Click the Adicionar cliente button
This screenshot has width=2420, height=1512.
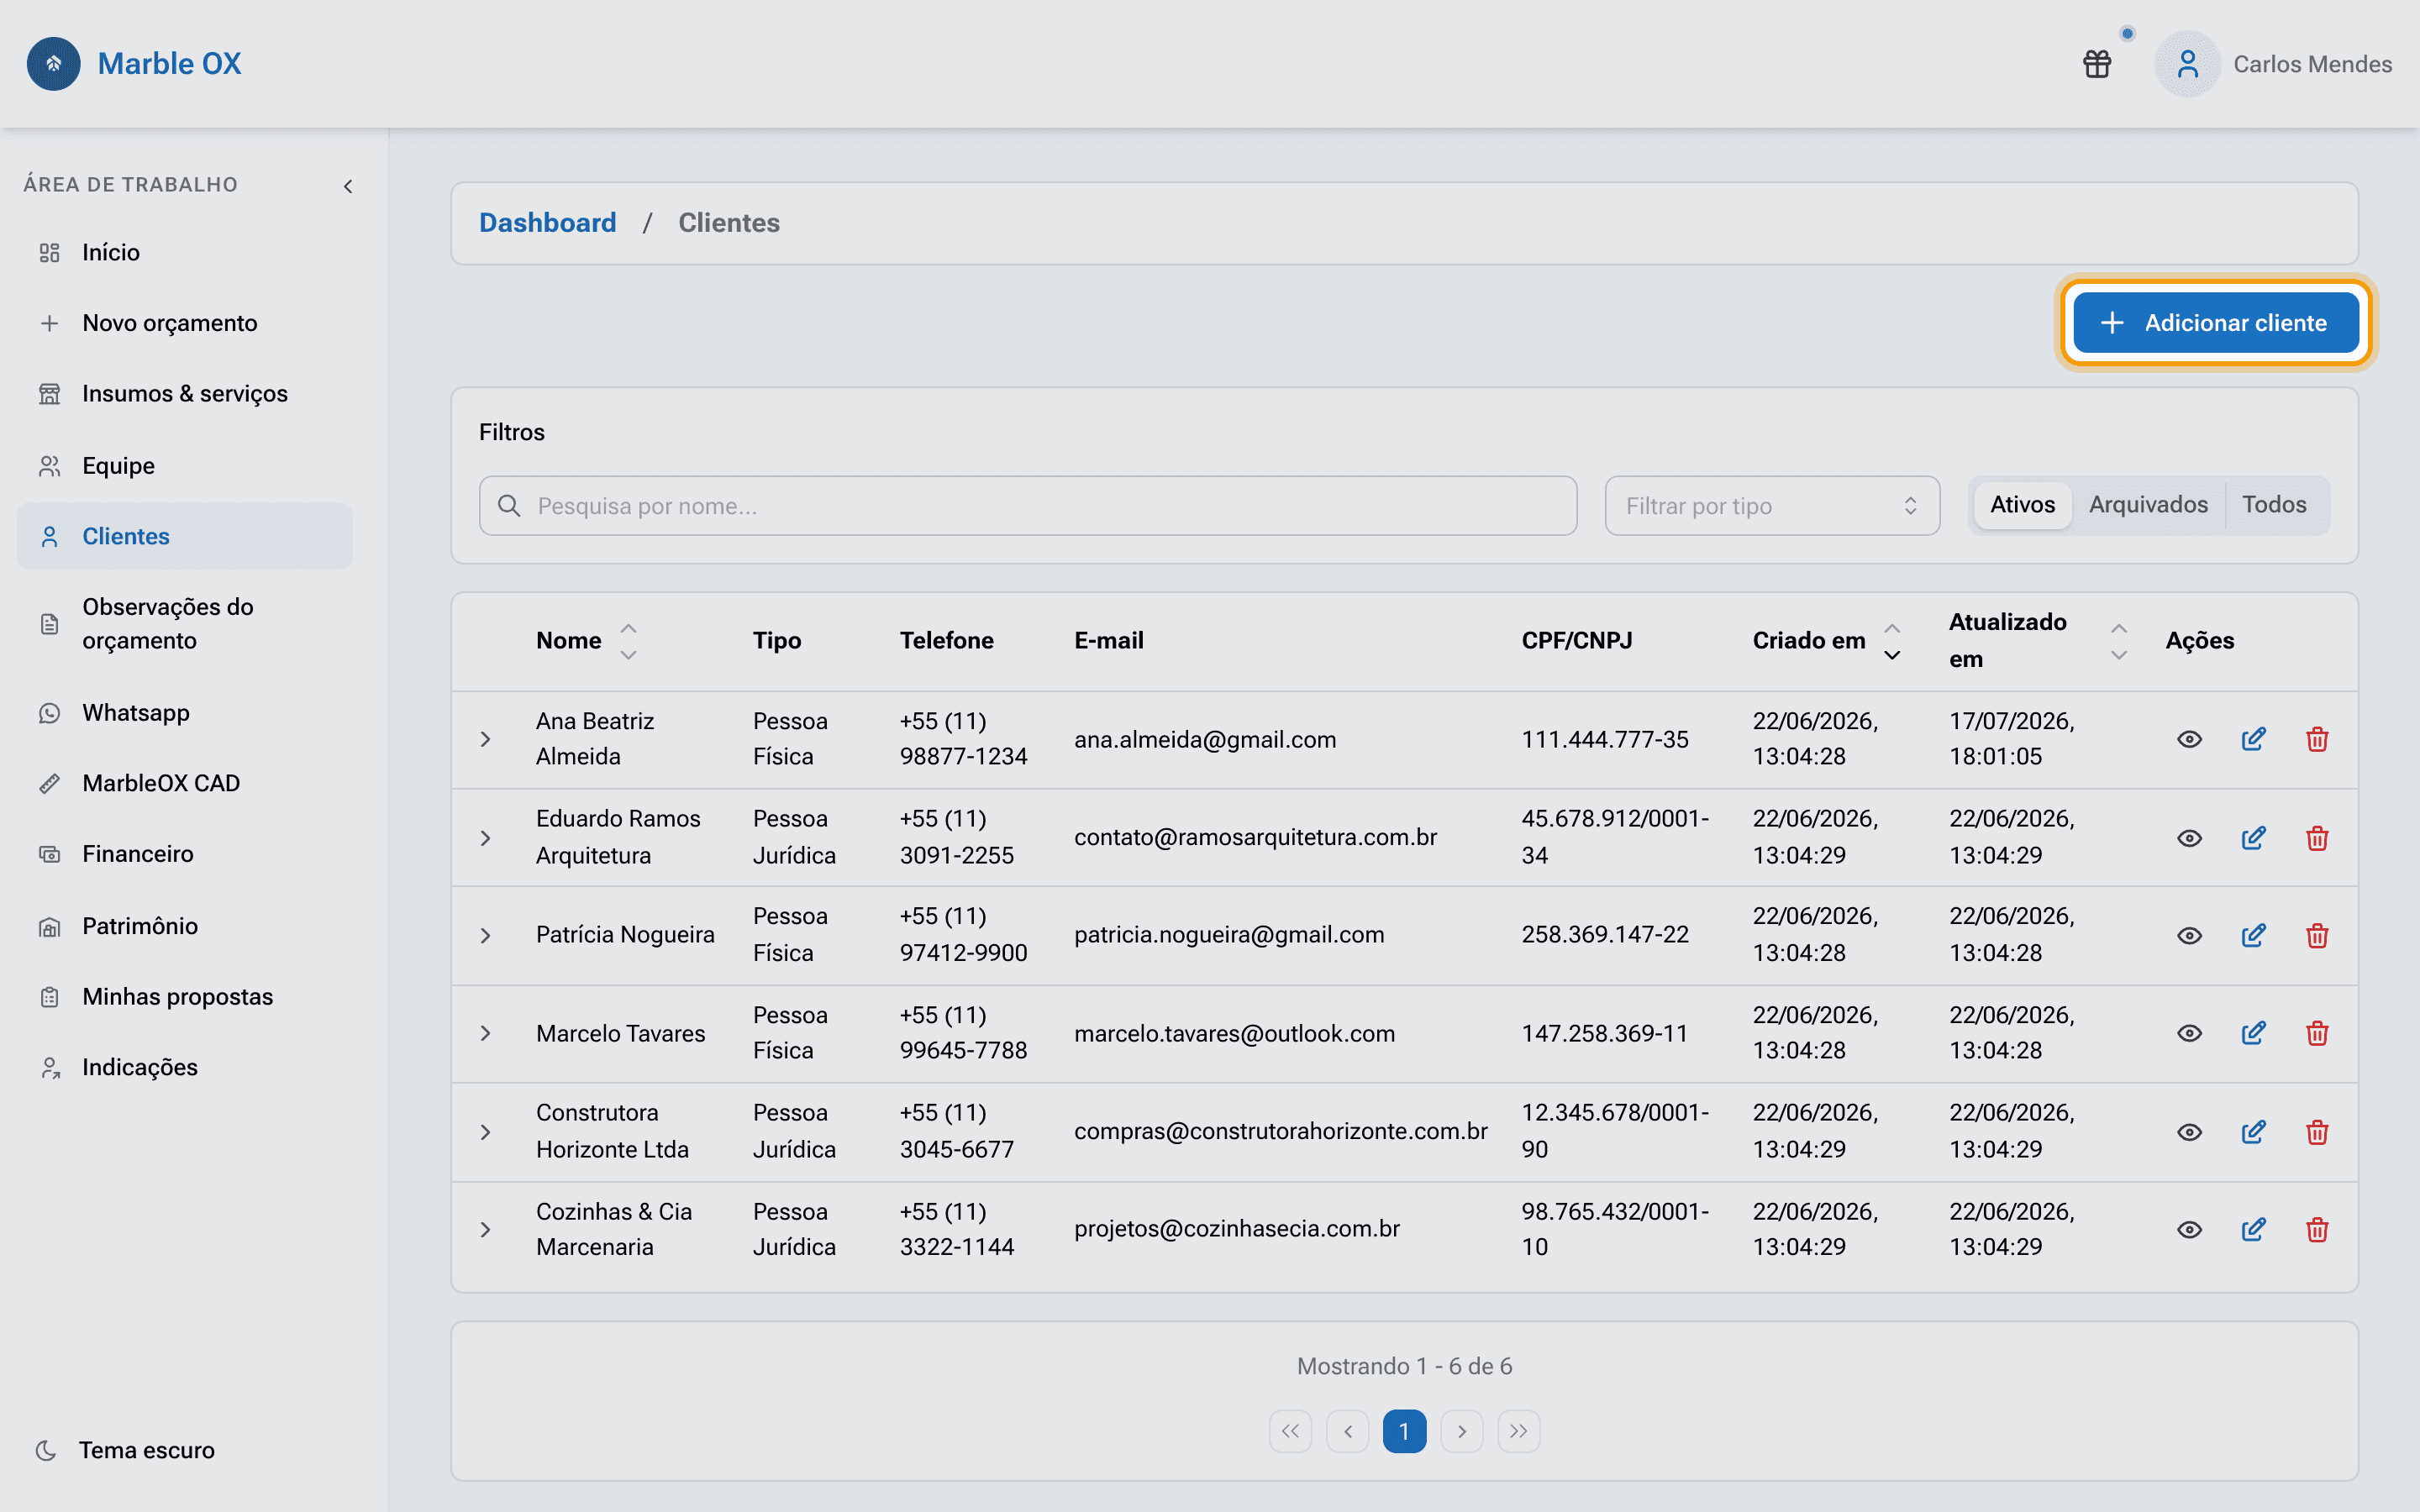(2216, 323)
